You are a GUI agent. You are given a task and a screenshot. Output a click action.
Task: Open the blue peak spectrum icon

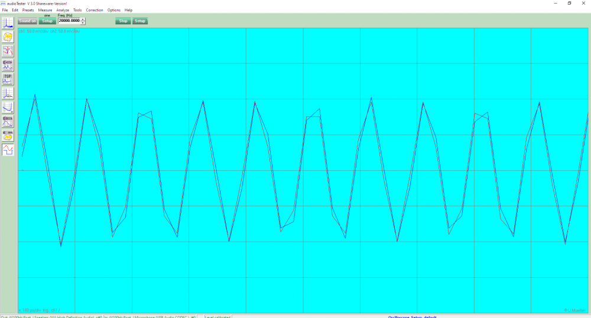click(x=8, y=93)
